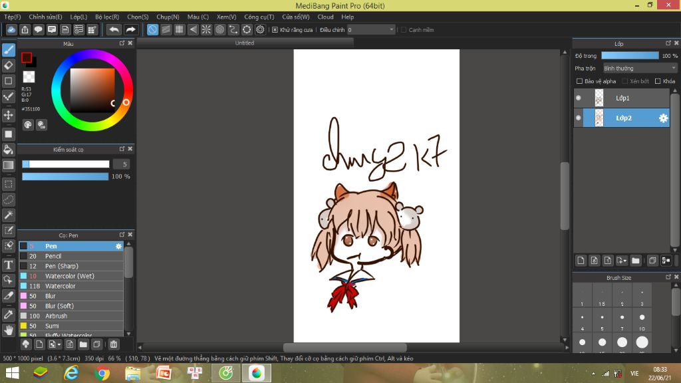Click the Redo arrow in toolbar
This screenshot has height=383, width=681.
[130, 29]
